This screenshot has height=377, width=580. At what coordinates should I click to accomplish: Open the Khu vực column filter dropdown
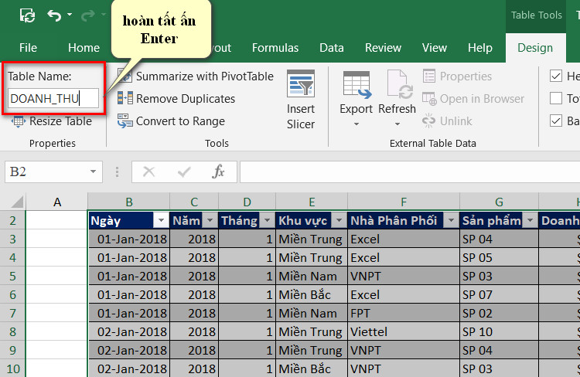[339, 221]
